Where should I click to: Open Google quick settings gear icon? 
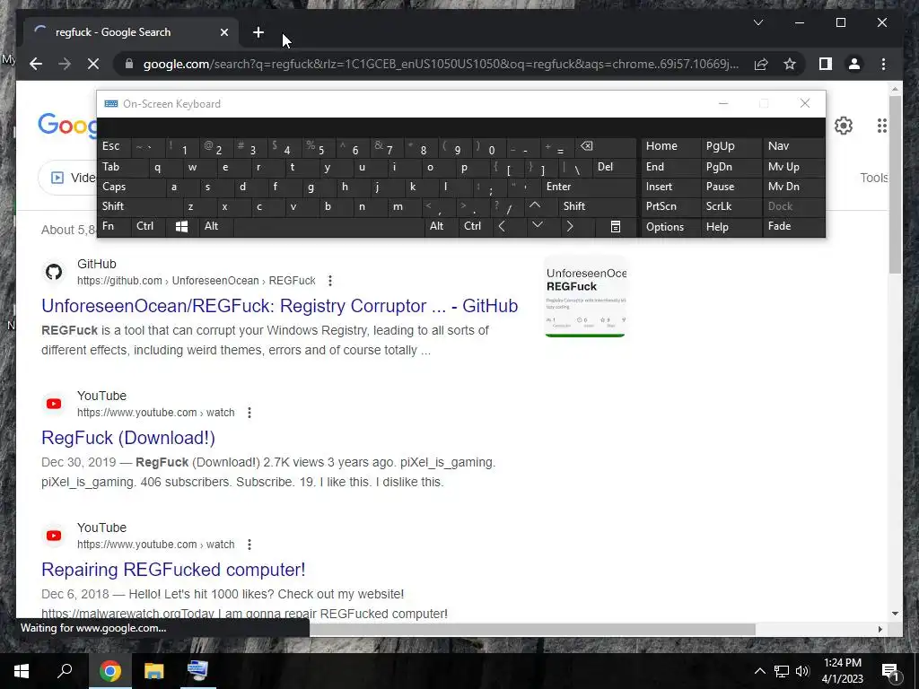843,126
